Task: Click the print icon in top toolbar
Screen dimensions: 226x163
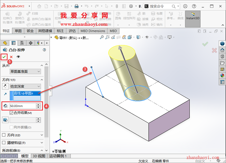Action: pos(76,6)
